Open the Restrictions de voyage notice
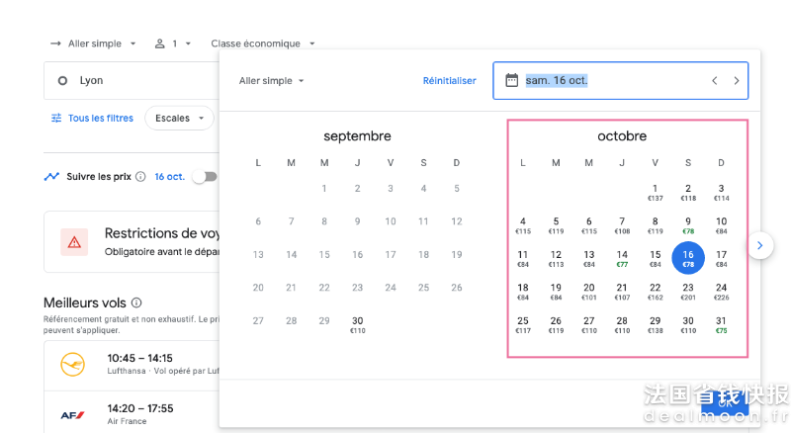Image resolution: width=791 pixels, height=433 pixels. (x=132, y=242)
